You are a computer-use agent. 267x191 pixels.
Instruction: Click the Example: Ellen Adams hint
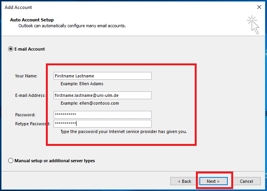[82, 84]
